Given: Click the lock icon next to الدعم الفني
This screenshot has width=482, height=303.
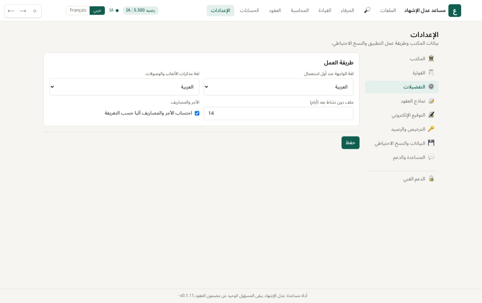Looking at the screenshot, I should 431,179.
